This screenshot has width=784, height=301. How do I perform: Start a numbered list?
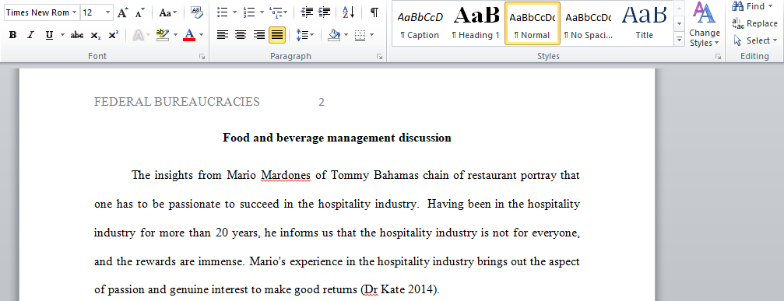tap(248, 12)
